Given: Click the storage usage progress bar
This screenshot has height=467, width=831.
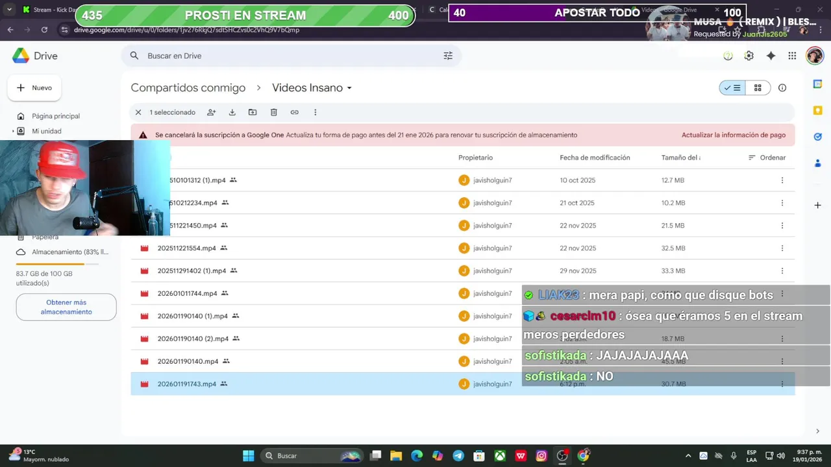Looking at the screenshot, I should (58, 264).
